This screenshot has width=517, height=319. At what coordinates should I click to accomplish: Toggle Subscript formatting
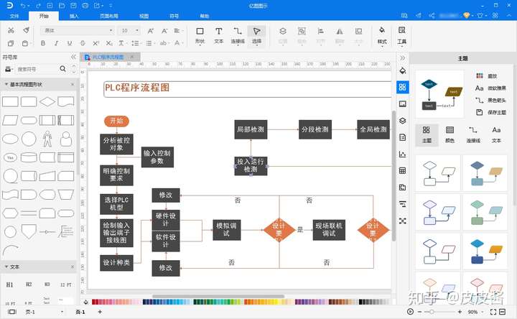(109, 43)
